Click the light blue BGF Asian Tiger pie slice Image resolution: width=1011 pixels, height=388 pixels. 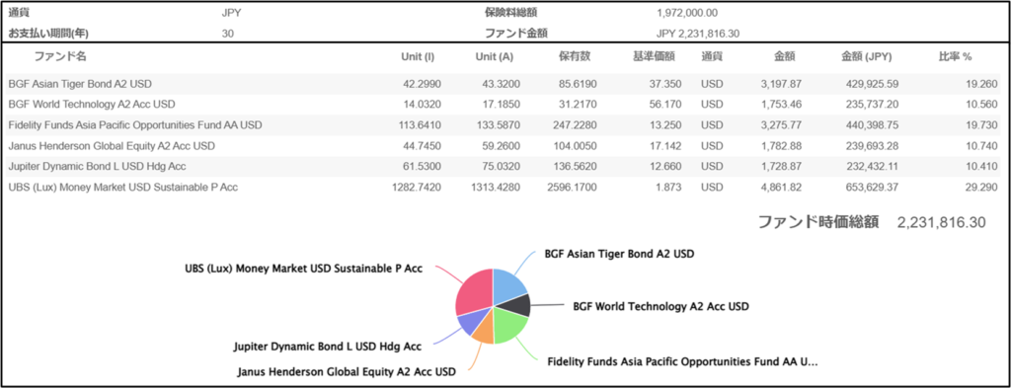coord(509,283)
